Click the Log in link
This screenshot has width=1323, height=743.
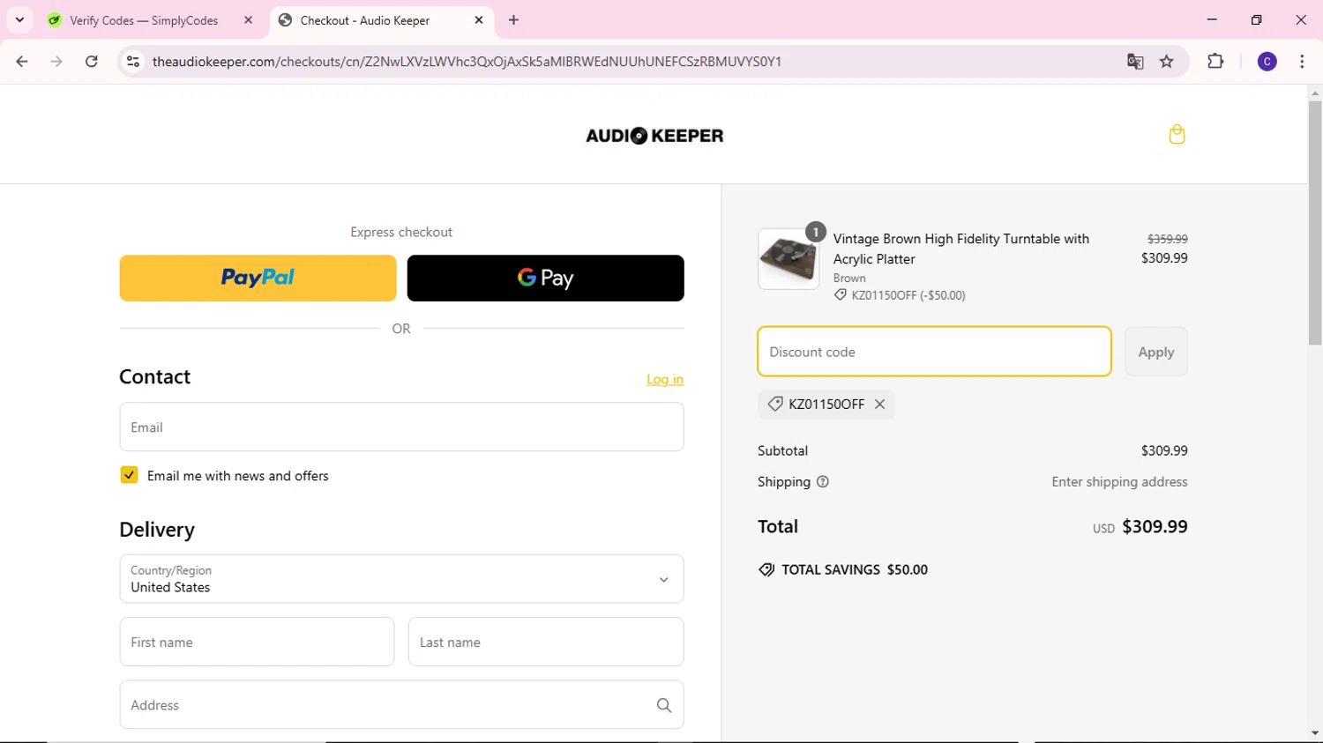665,379
